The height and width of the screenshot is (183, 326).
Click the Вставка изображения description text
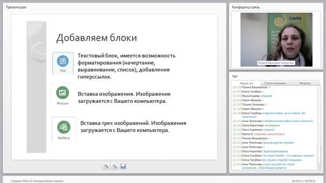click(124, 98)
